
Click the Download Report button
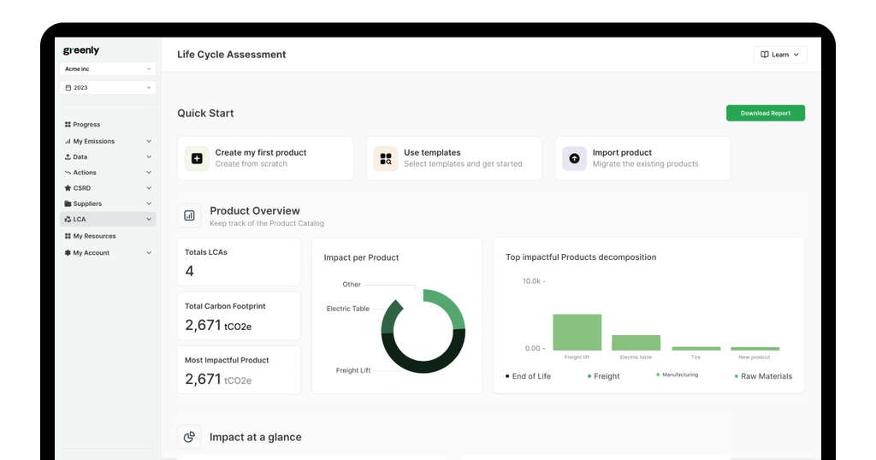[765, 113]
